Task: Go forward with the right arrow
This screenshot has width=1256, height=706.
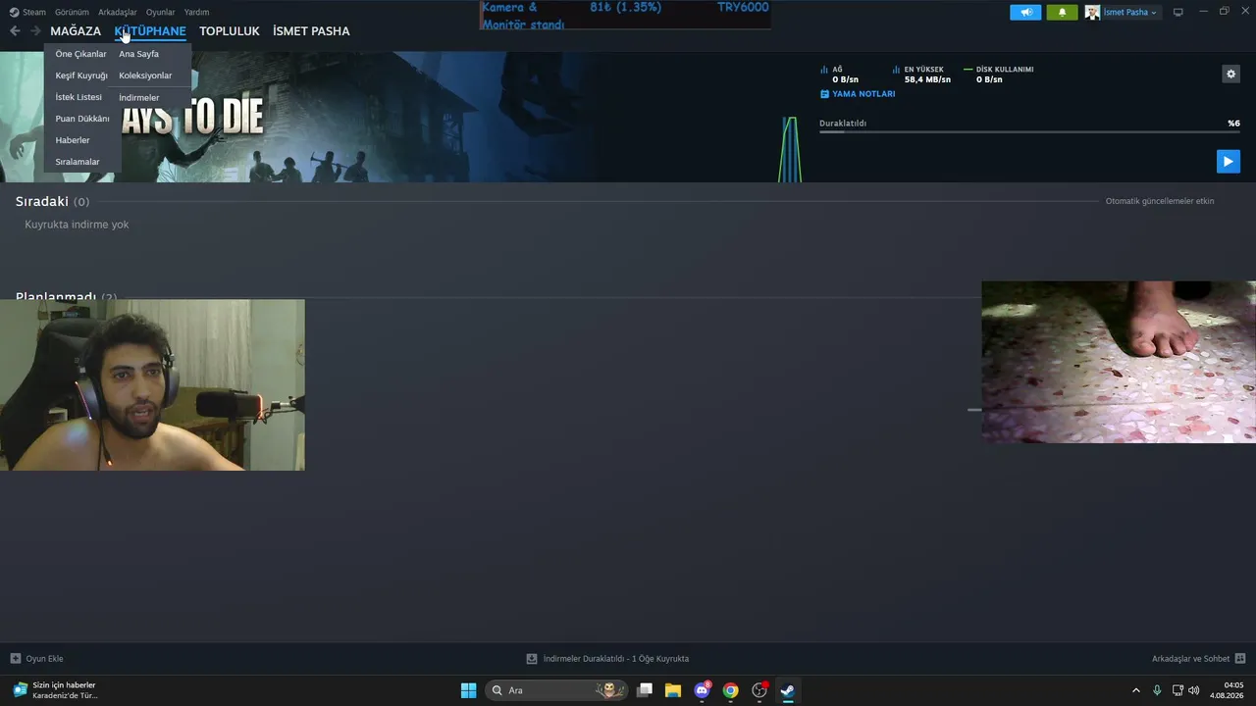Action: click(x=35, y=31)
